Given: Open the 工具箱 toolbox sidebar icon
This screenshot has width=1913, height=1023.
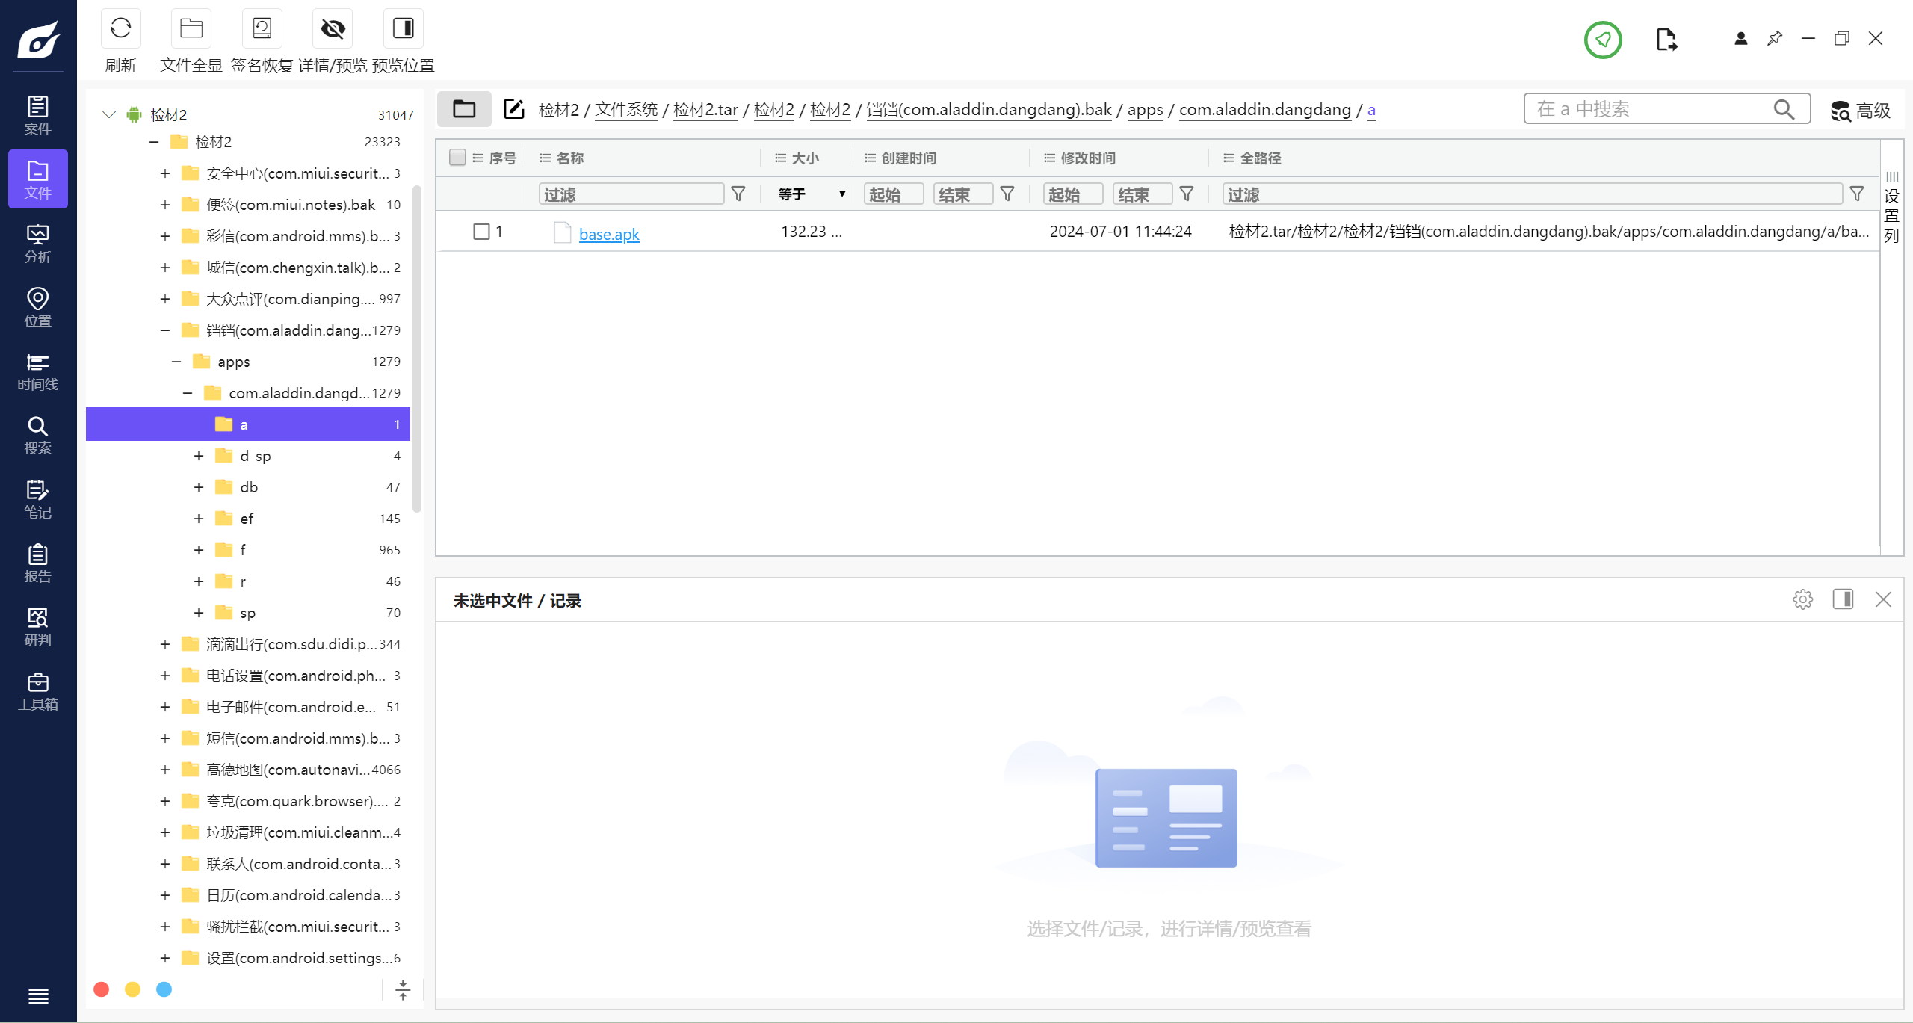Looking at the screenshot, I should [x=37, y=691].
